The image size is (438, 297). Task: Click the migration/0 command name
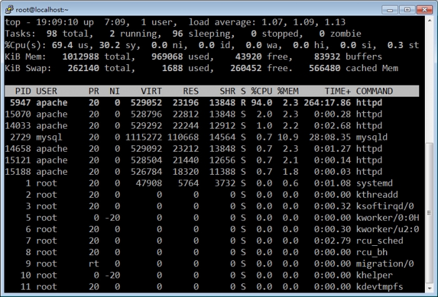(x=385, y=263)
